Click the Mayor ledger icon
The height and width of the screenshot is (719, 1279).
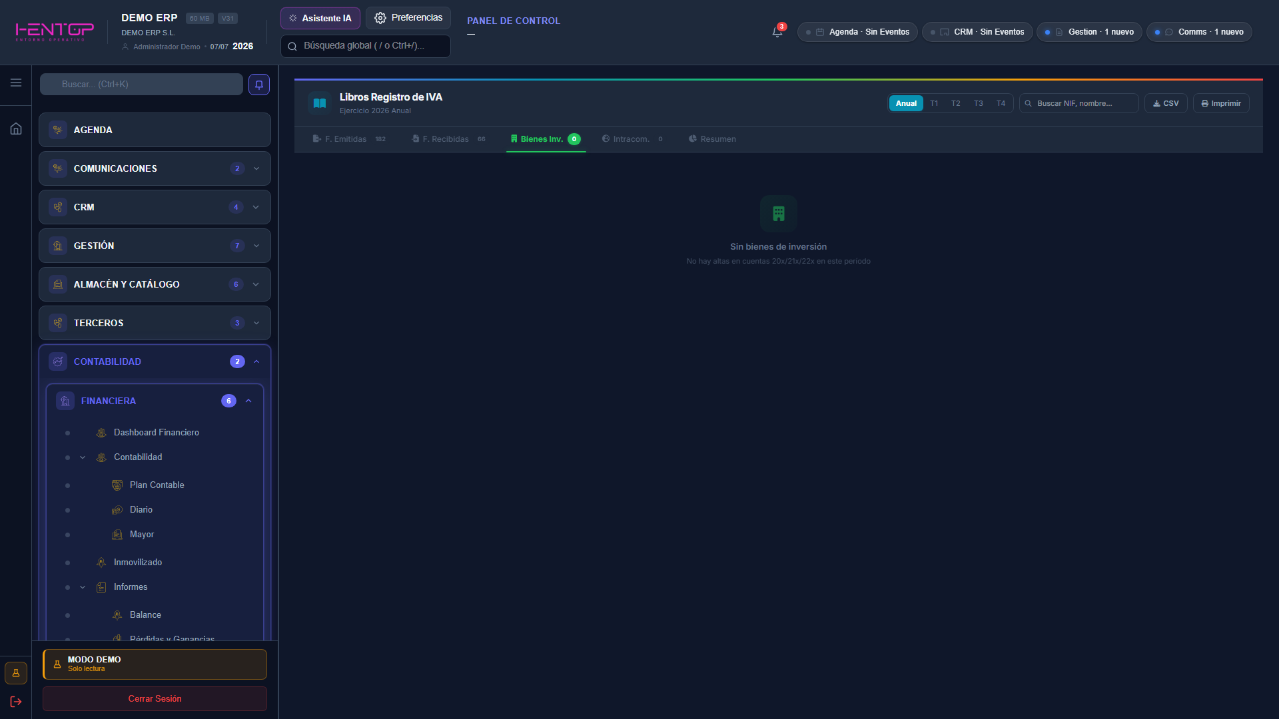(x=117, y=535)
